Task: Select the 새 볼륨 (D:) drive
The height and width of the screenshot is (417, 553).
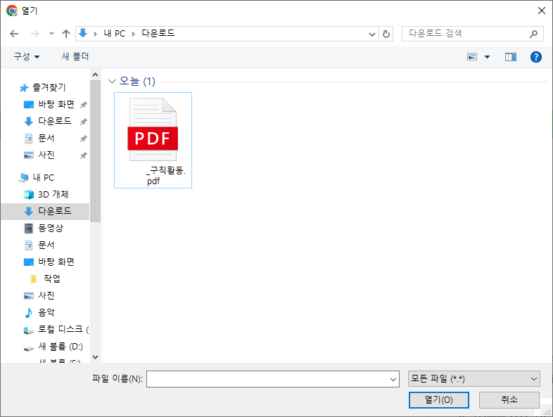Action: click(x=61, y=346)
